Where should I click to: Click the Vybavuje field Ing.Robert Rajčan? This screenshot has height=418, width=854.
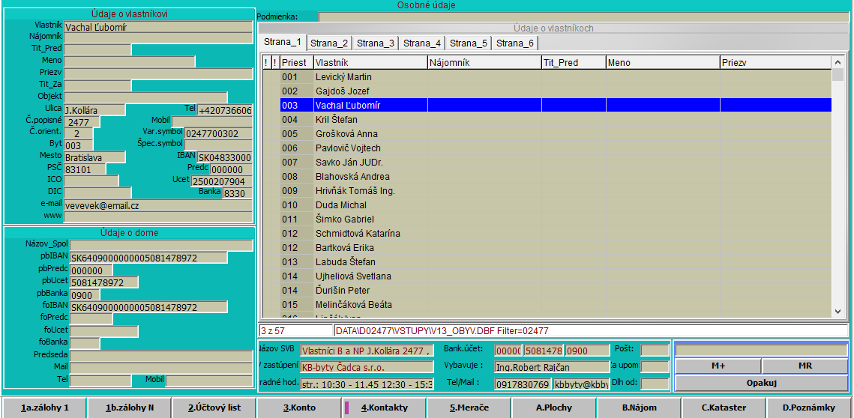pyautogui.click(x=552, y=366)
